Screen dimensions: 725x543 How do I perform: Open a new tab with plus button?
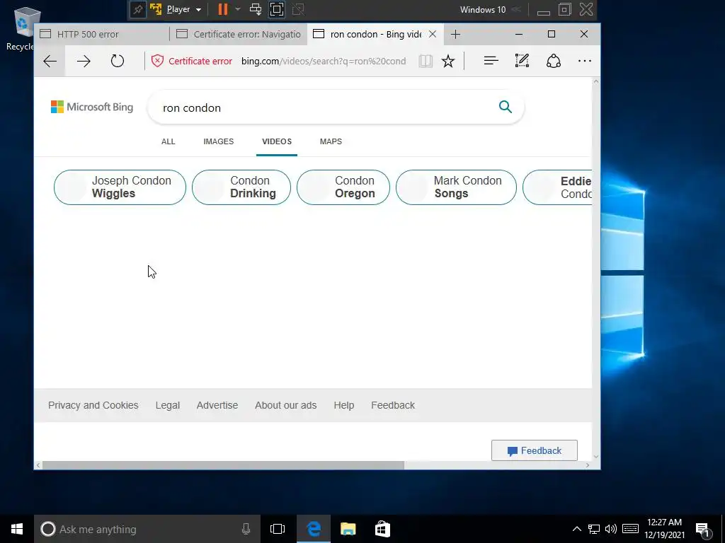455,34
